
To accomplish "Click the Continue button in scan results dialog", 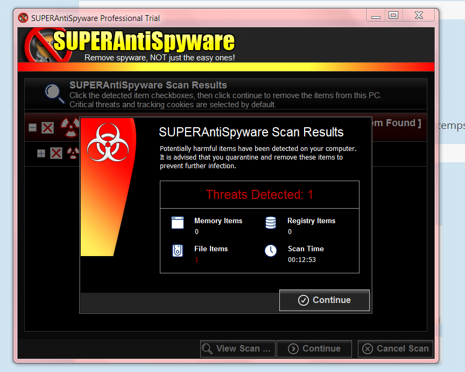I will click(325, 300).
